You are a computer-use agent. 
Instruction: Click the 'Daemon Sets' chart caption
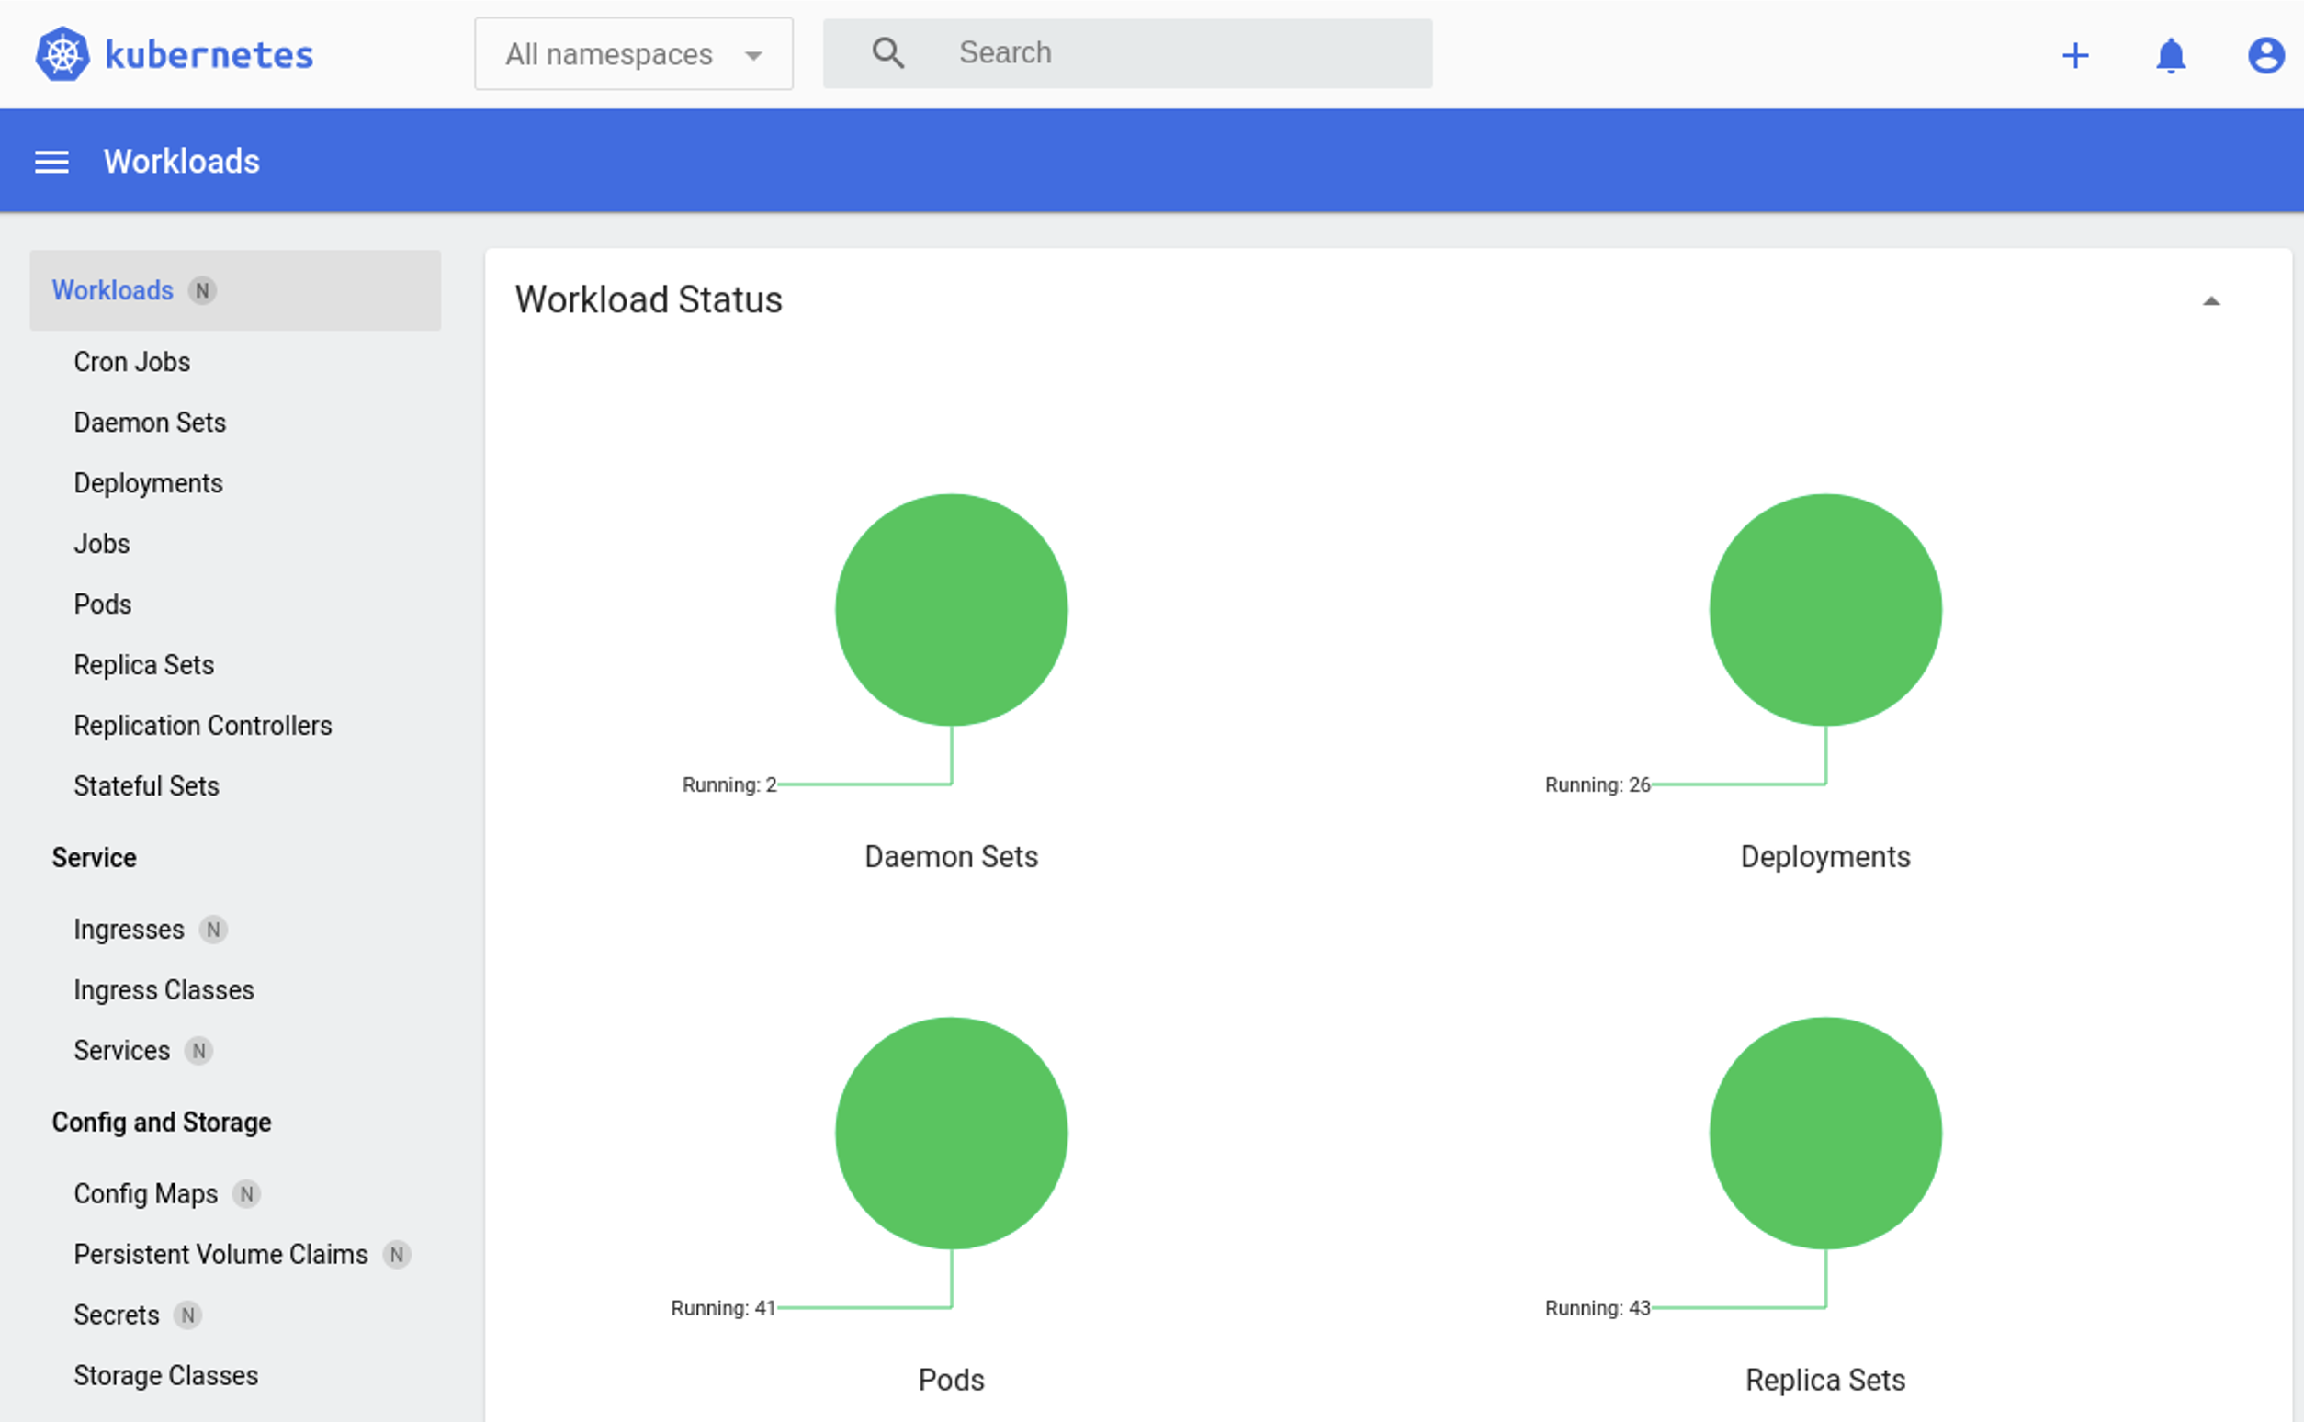click(x=951, y=857)
